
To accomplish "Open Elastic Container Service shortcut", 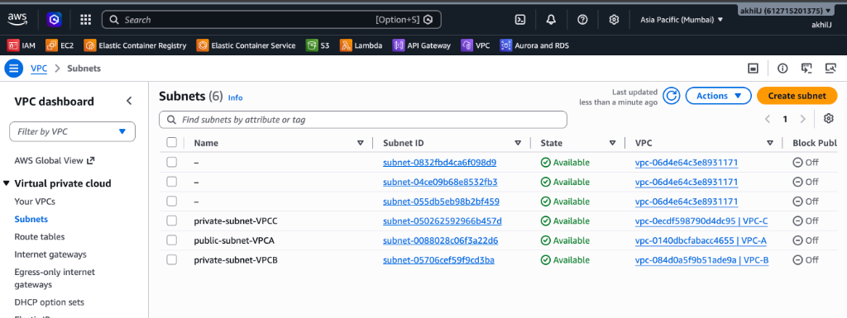I will [246, 45].
